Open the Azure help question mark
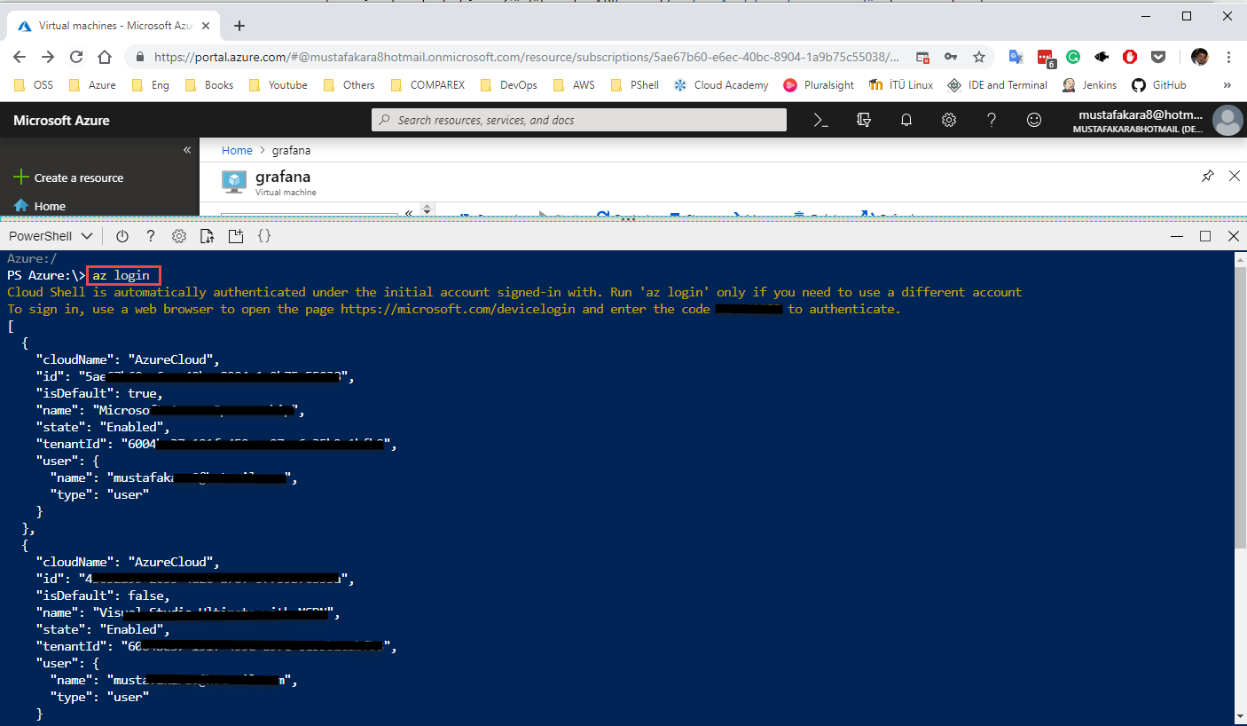 992,120
